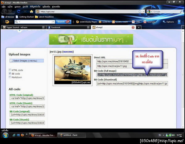Open the Latest Headlines bookmark folder
This screenshot has width=185, height=144.
(44, 17)
